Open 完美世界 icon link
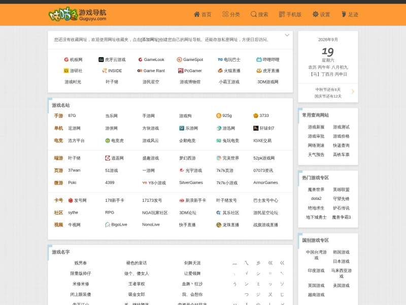The height and width of the screenshot is (305, 406). coord(227,158)
